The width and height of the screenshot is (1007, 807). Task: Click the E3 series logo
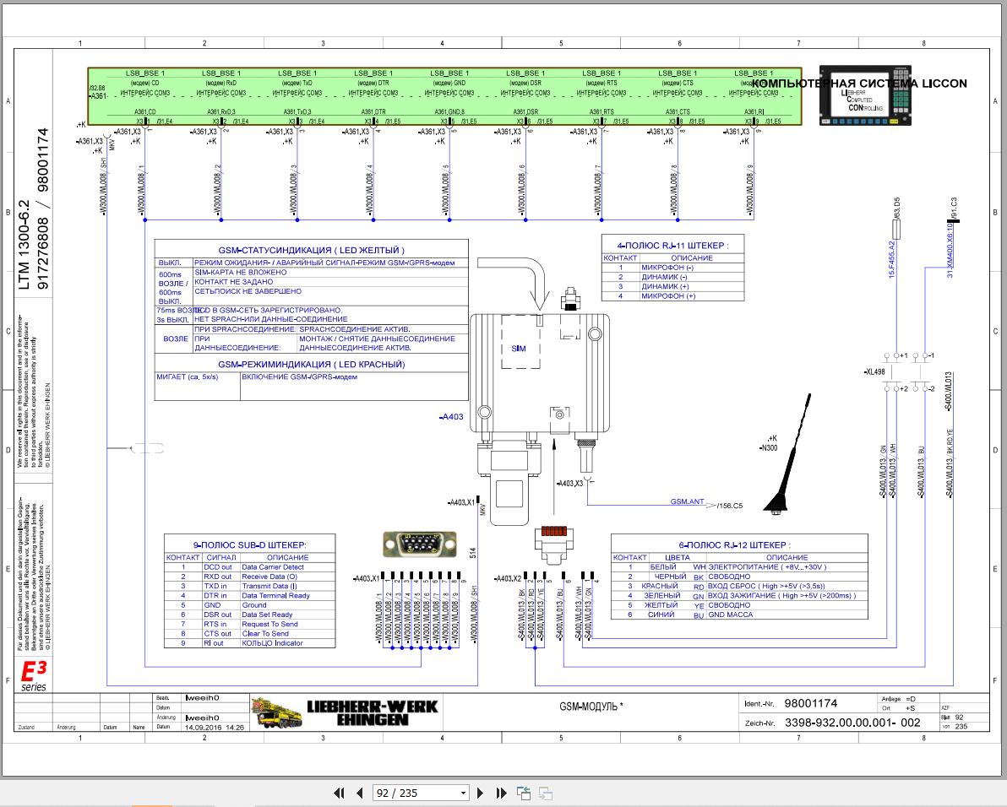(34, 676)
